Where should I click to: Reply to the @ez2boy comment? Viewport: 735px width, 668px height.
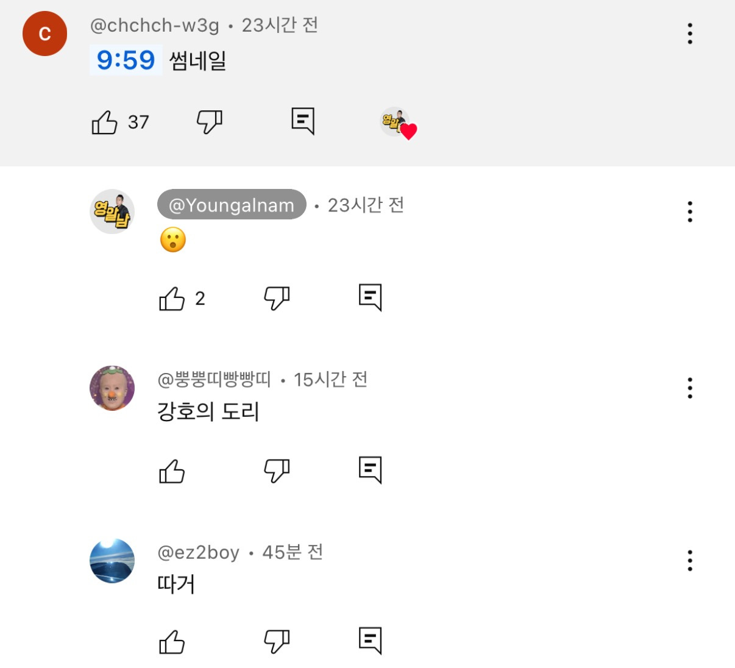click(x=370, y=640)
